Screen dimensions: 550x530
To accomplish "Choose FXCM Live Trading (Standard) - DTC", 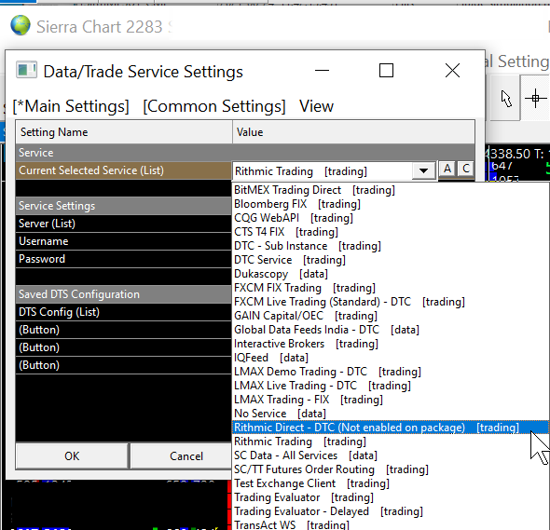I will pos(391,302).
